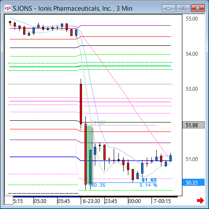Click the chart title S.IONS Ionis Pharmaceuticals

coord(73,9)
